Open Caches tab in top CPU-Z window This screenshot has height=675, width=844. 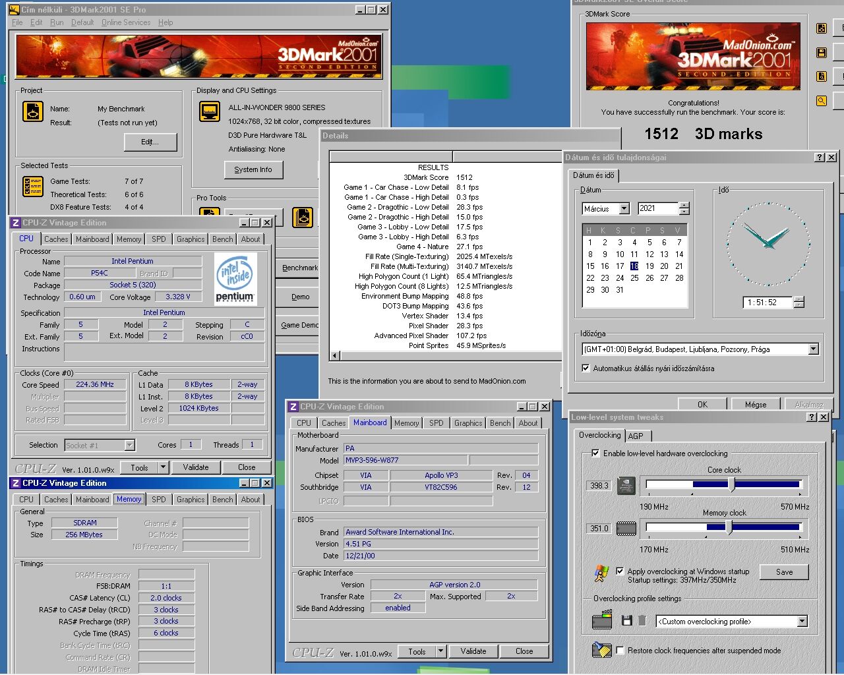point(56,239)
